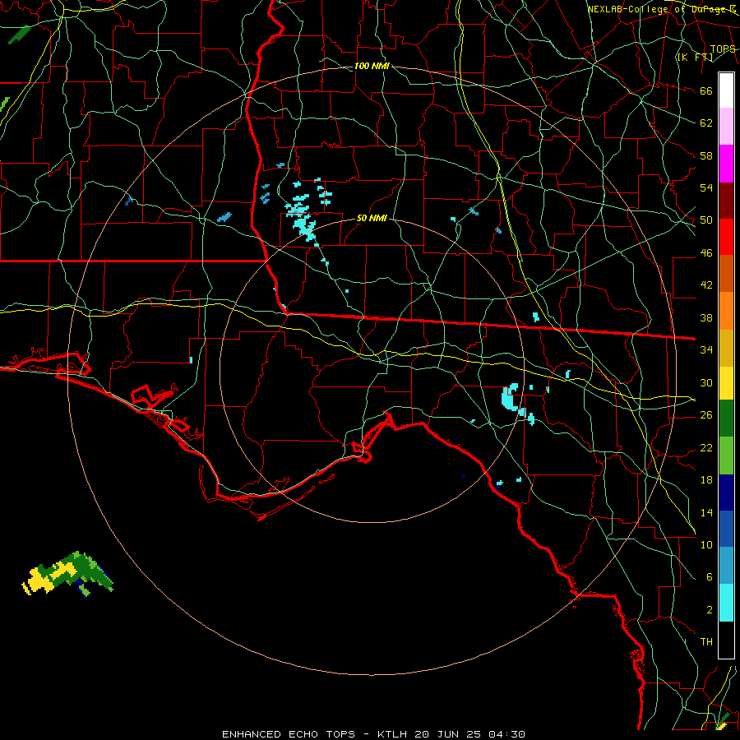Click the legend value "14"
The height and width of the screenshot is (740, 740).
706,512
